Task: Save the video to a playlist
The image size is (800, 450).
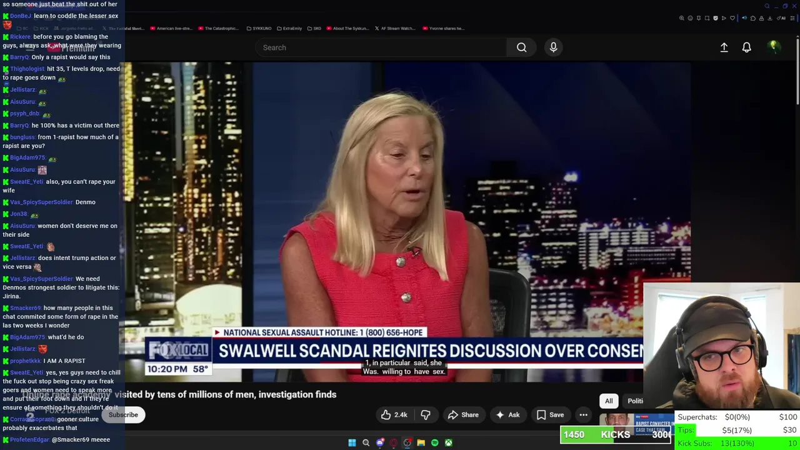Action: [550, 415]
